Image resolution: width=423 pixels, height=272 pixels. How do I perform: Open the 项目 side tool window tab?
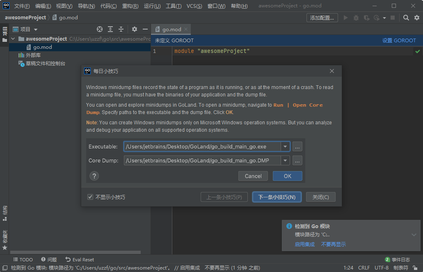(5, 35)
